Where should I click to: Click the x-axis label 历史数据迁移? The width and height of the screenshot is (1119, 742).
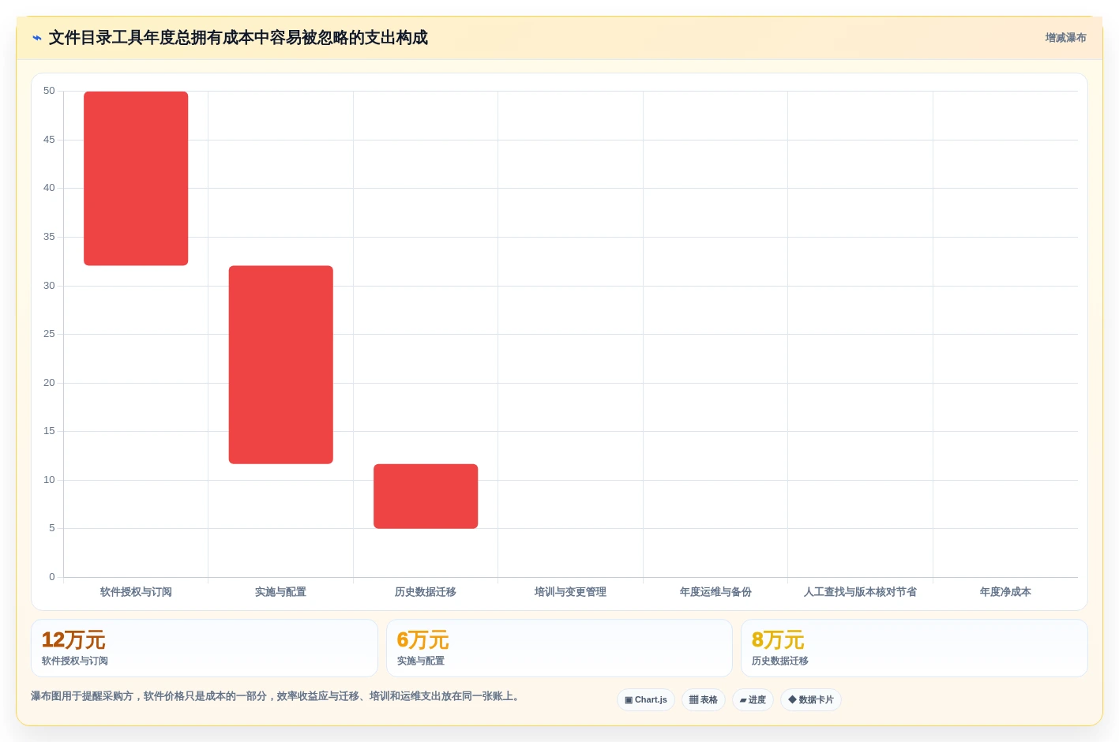click(x=426, y=592)
